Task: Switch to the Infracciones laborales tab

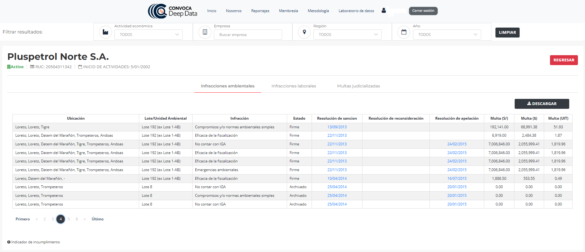Action: (294, 86)
